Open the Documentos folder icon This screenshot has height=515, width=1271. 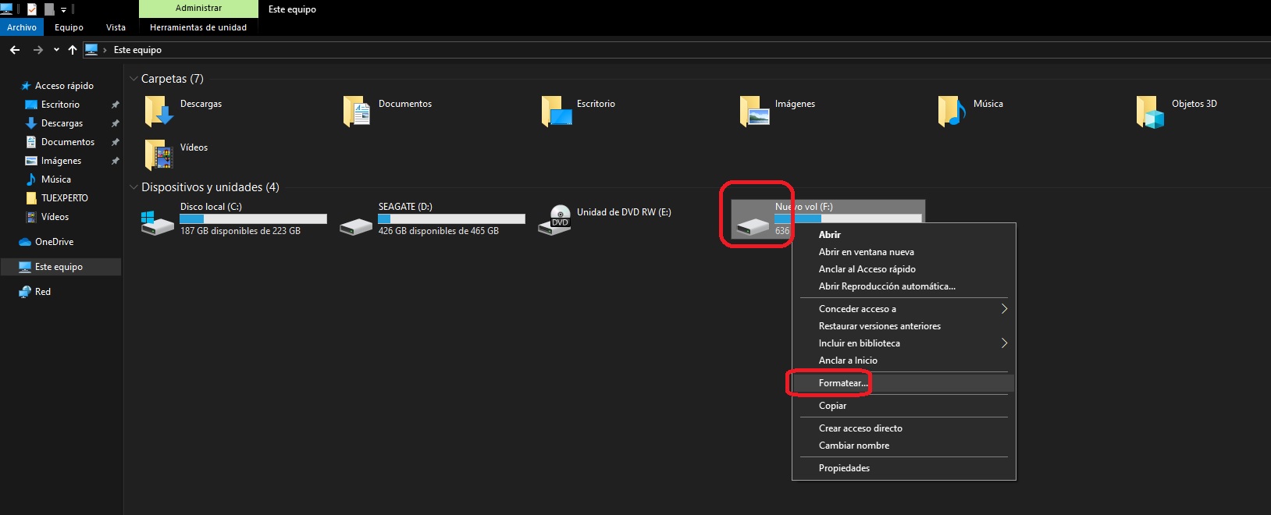click(357, 112)
